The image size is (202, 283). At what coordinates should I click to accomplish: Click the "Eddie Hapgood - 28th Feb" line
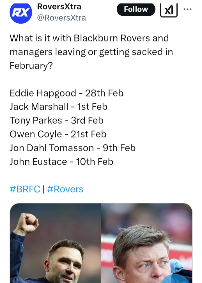(66, 93)
